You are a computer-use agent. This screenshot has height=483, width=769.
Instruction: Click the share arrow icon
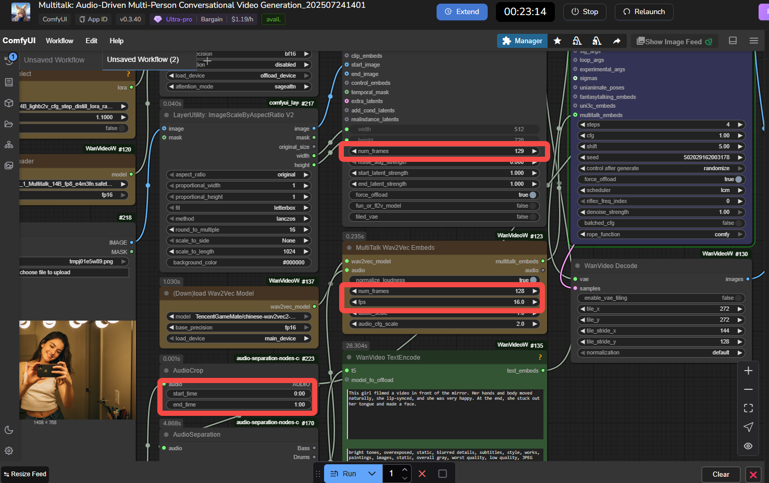617,41
